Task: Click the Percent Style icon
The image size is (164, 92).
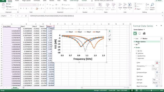Action: (84, 8)
